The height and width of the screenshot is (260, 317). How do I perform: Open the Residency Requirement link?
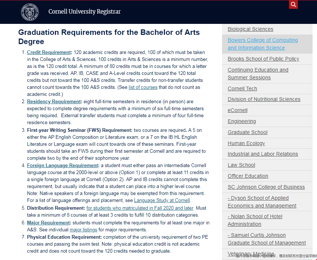(x=54, y=101)
